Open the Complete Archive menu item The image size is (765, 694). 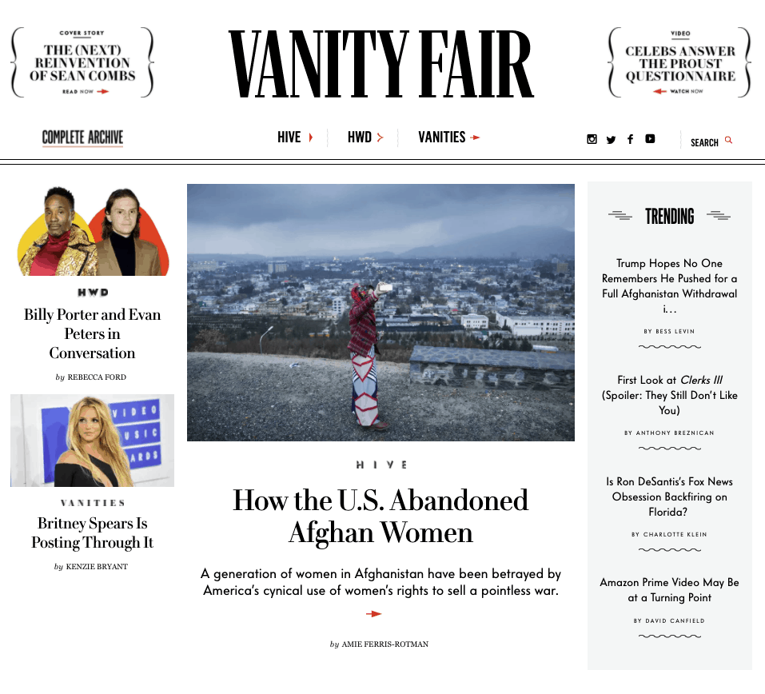pyautogui.click(x=82, y=138)
